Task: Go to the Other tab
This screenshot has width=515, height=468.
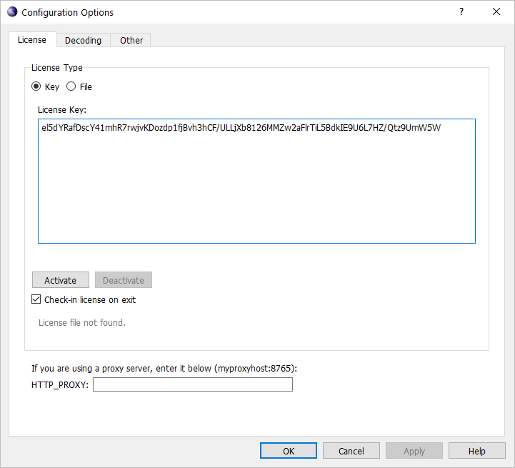Action: [131, 41]
